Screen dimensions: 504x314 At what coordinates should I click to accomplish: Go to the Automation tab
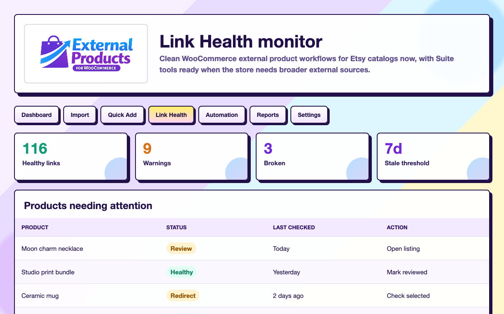pos(222,115)
